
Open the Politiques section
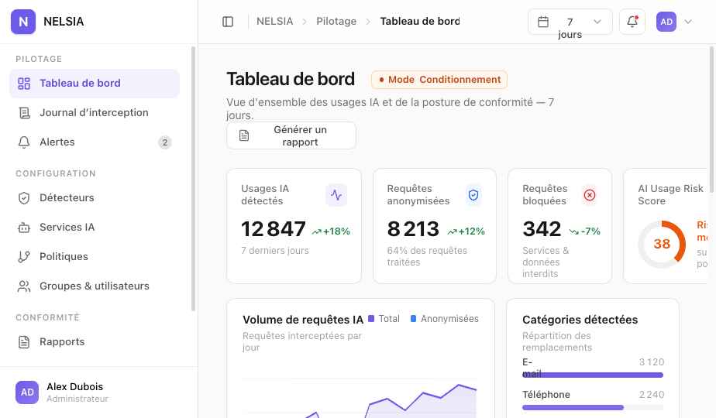pyautogui.click(x=95, y=257)
